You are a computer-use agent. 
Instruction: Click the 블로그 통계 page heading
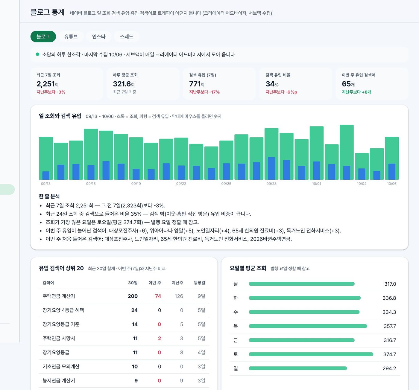(47, 12)
